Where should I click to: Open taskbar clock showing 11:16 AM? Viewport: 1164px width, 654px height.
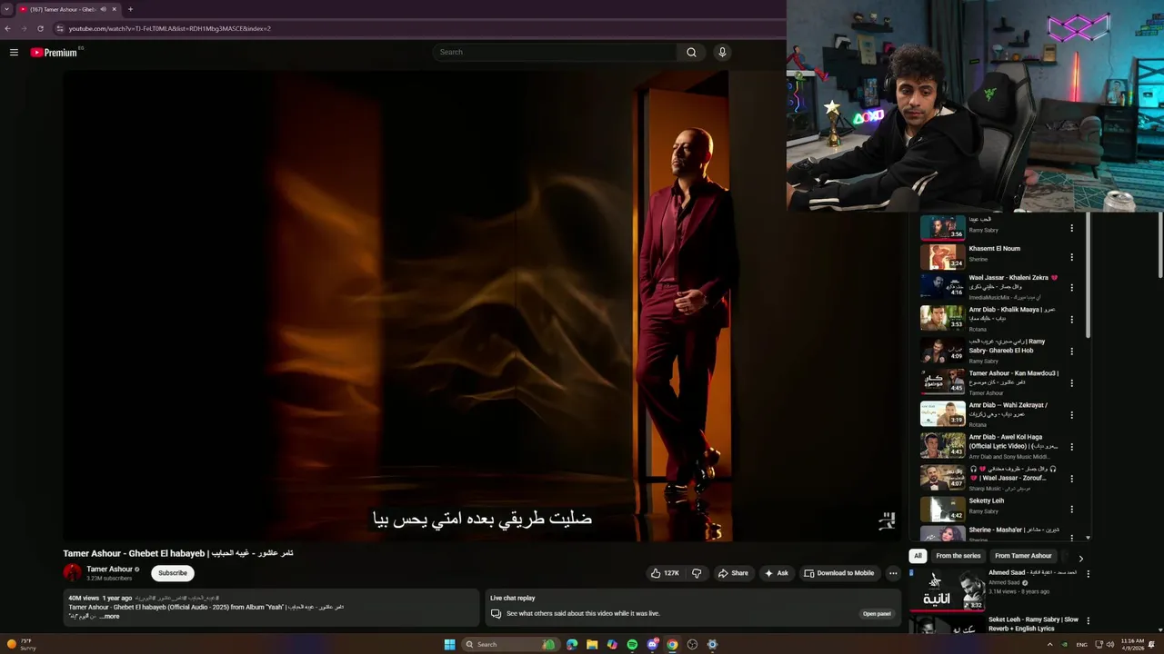click(x=1132, y=644)
